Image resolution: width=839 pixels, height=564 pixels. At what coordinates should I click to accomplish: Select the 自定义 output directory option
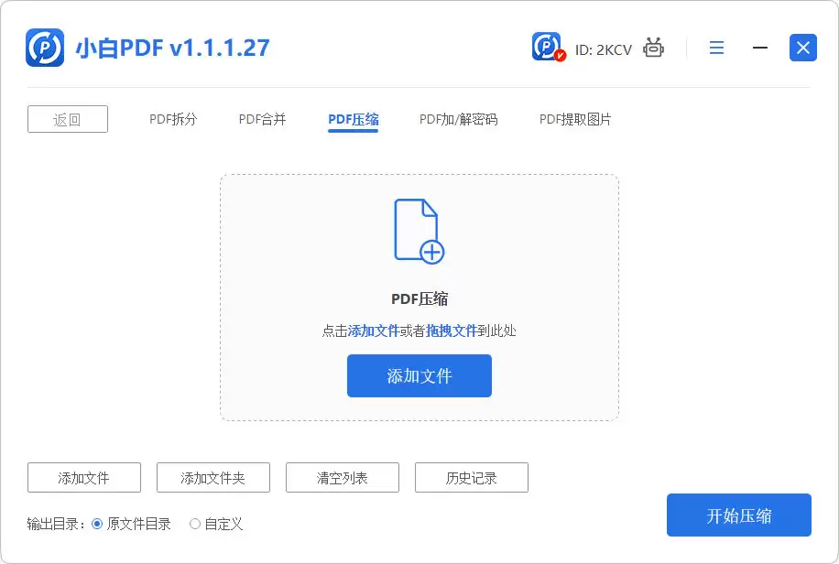194,524
